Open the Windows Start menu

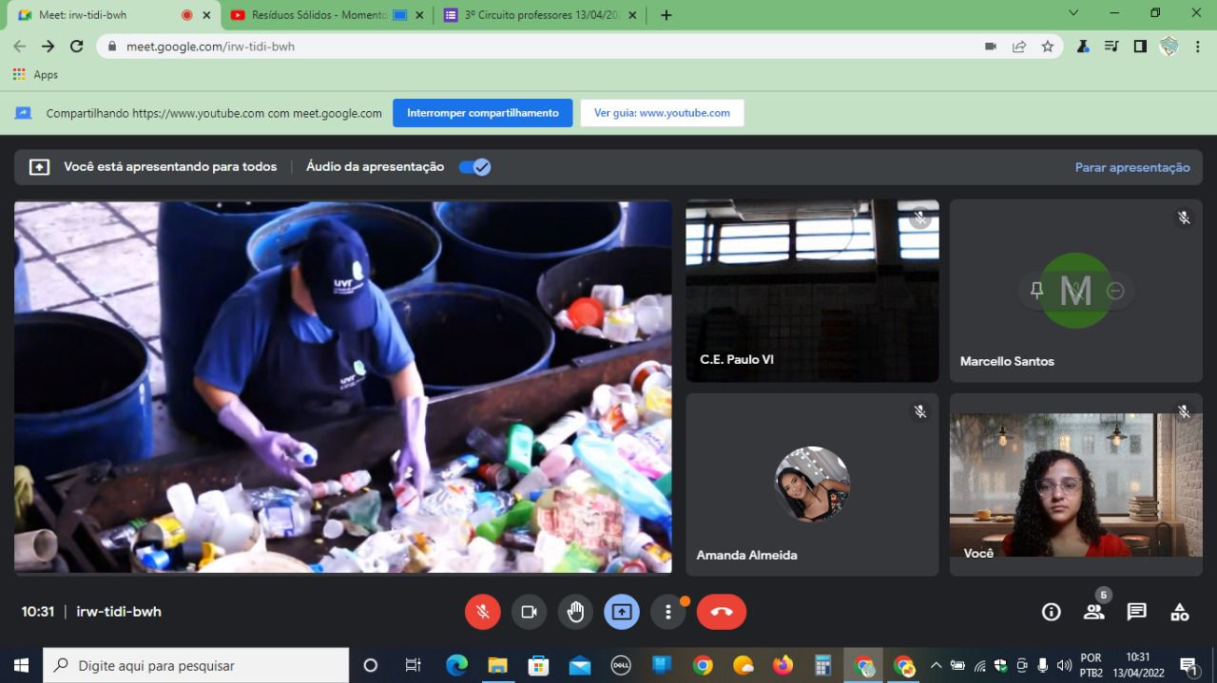[21, 665]
